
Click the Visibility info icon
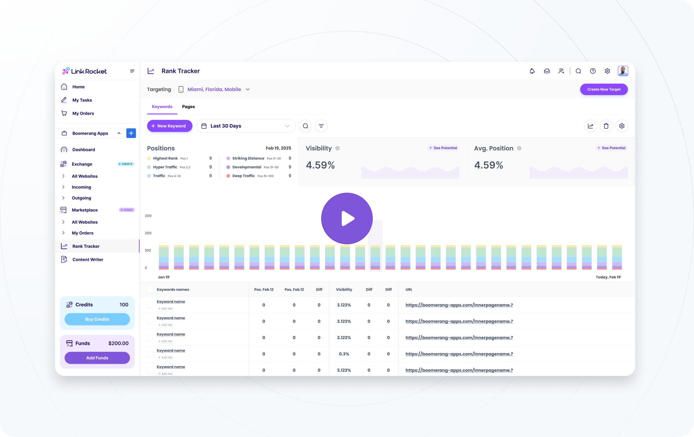point(337,148)
